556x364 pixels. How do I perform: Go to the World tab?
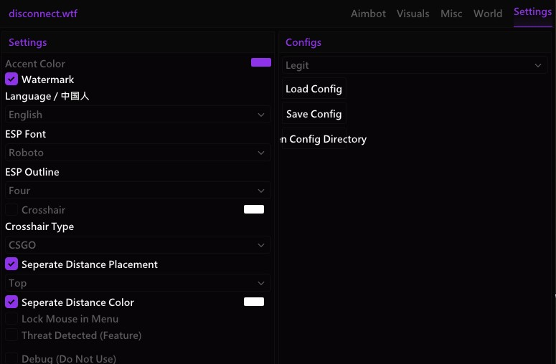click(x=488, y=14)
